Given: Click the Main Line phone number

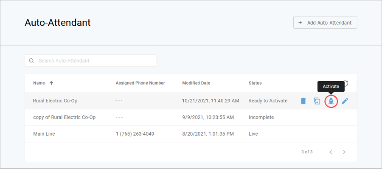Looking at the screenshot, I should coord(135,134).
